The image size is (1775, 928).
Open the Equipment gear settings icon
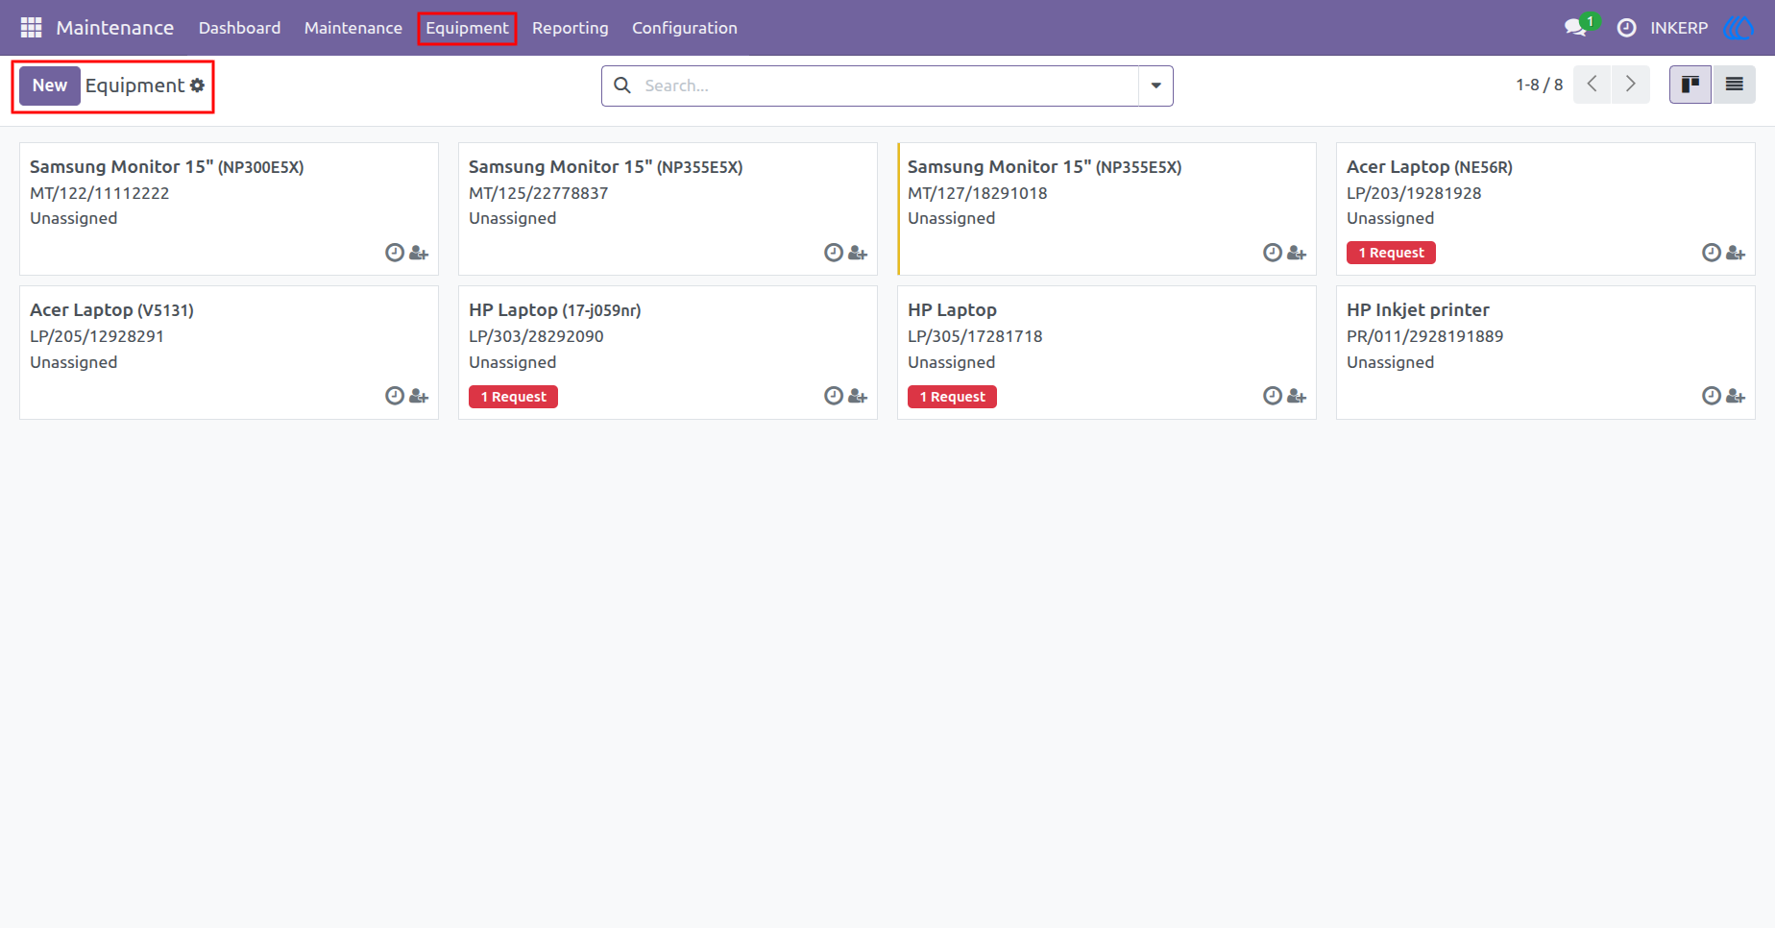(x=197, y=85)
